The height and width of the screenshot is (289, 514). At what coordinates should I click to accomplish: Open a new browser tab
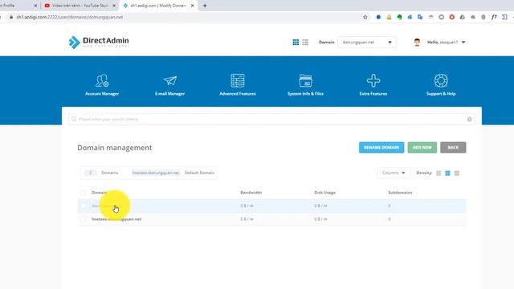tap(205, 6)
